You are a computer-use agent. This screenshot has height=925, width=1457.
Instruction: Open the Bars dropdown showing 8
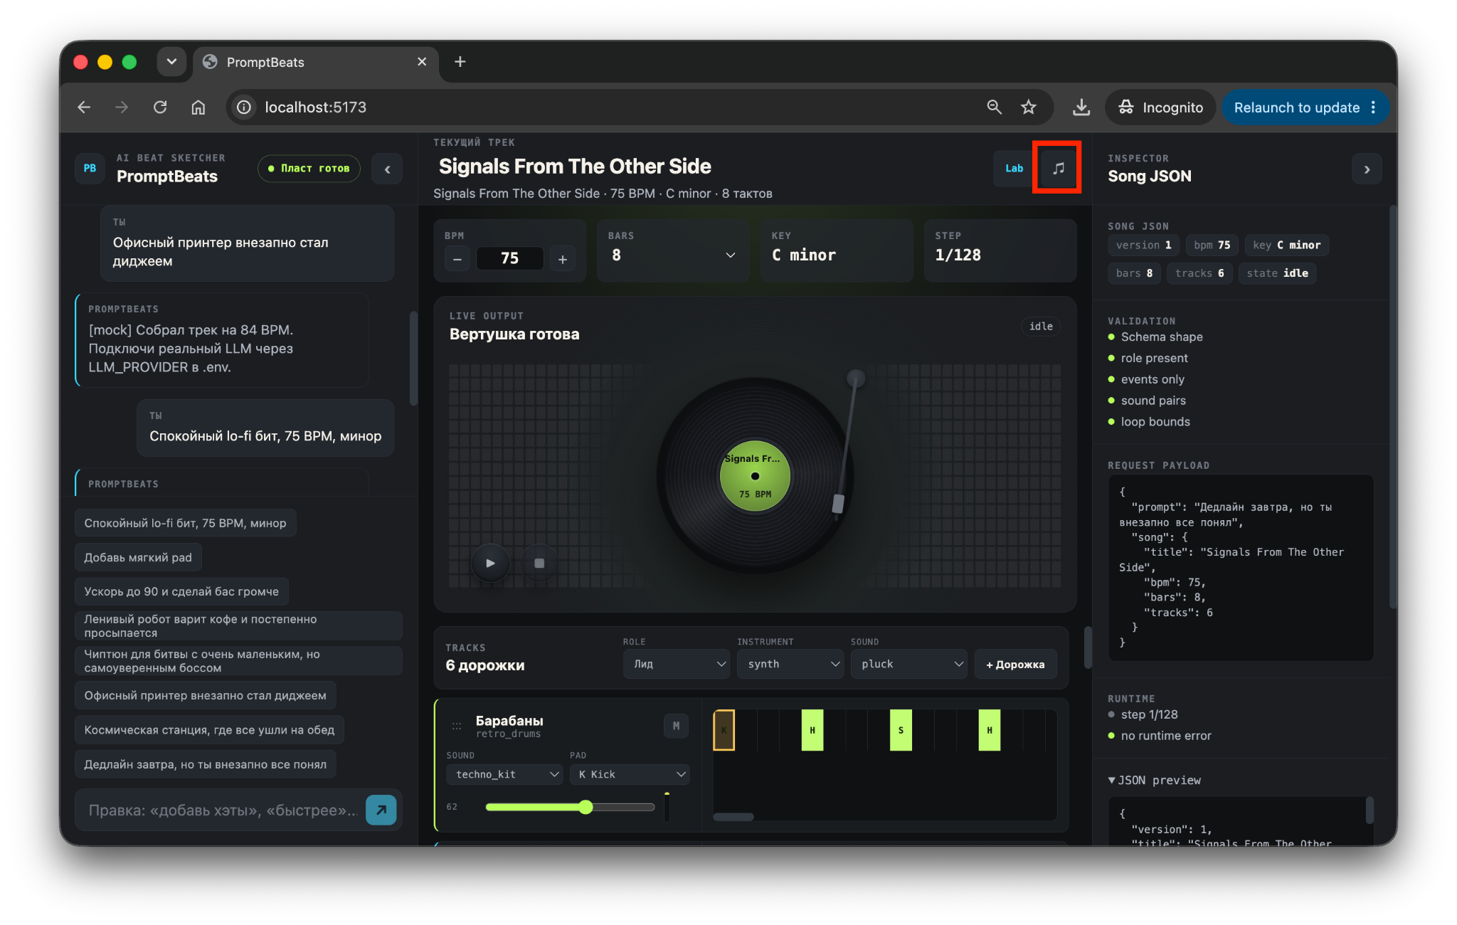pyautogui.click(x=673, y=255)
